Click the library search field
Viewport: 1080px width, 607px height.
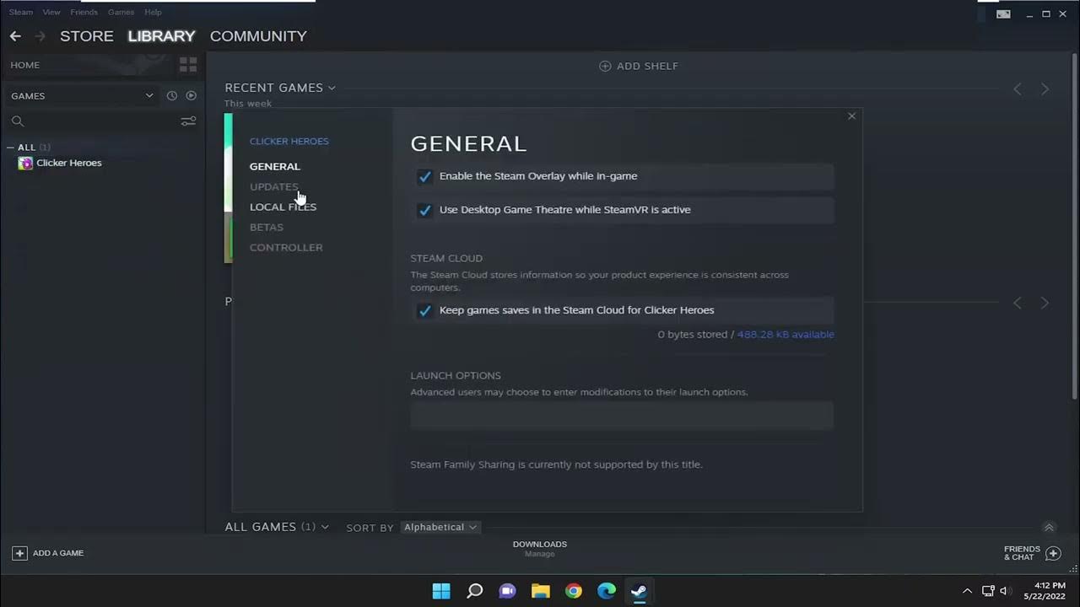[x=101, y=121]
